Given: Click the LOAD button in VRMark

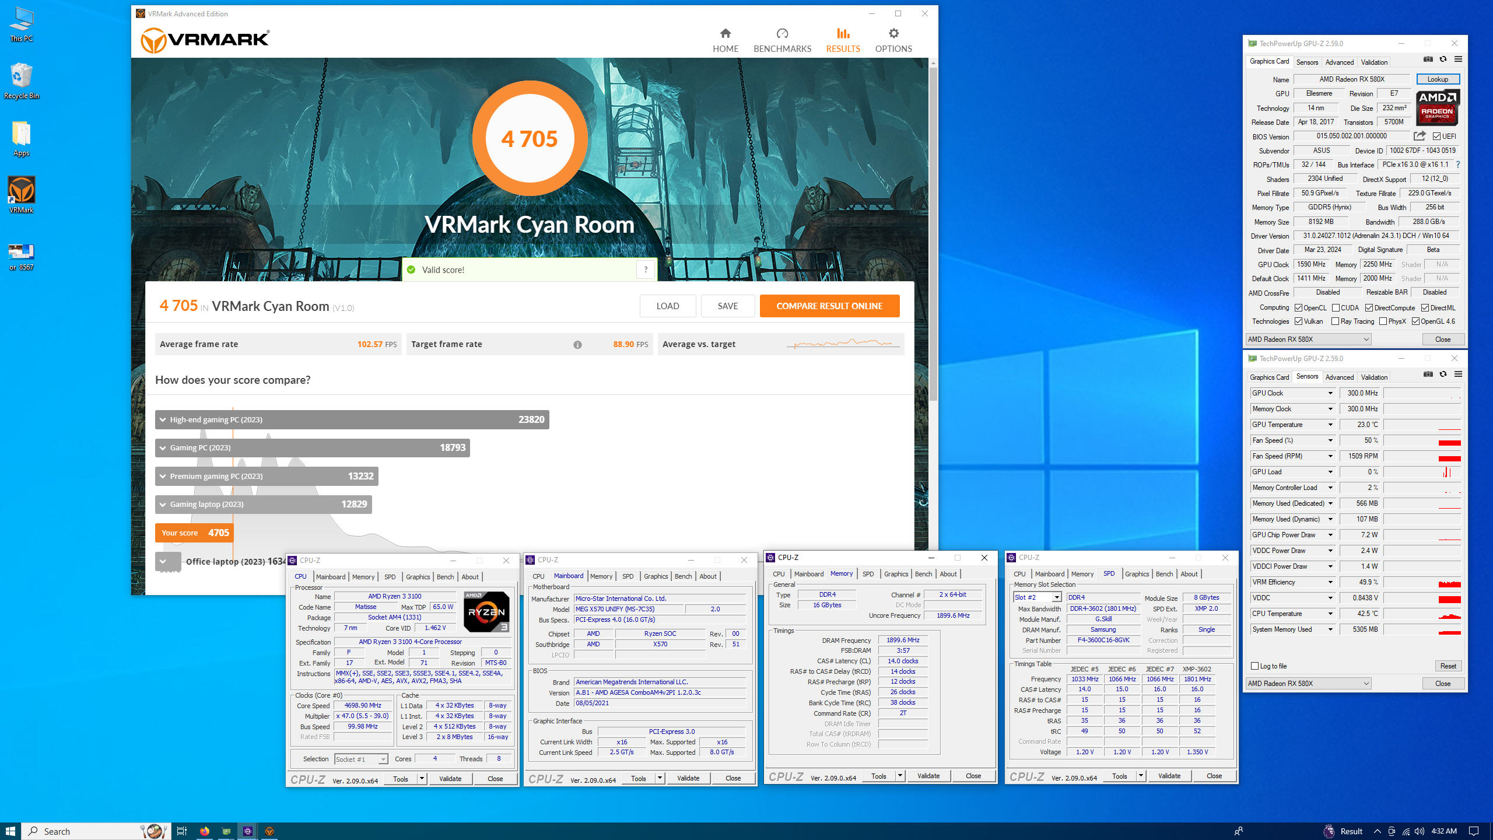Looking at the screenshot, I should (x=668, y=306).
